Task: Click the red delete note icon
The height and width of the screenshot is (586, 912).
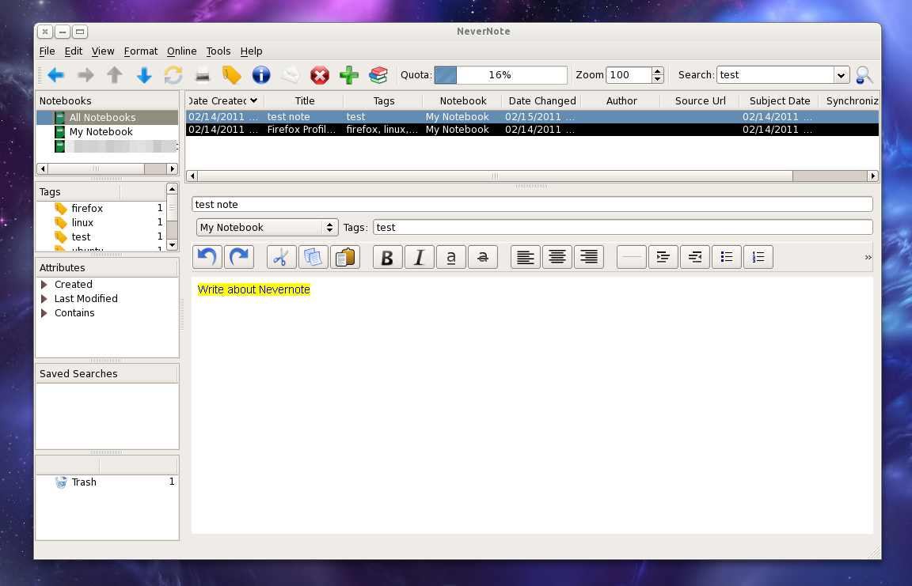Action: coord(319,75)
